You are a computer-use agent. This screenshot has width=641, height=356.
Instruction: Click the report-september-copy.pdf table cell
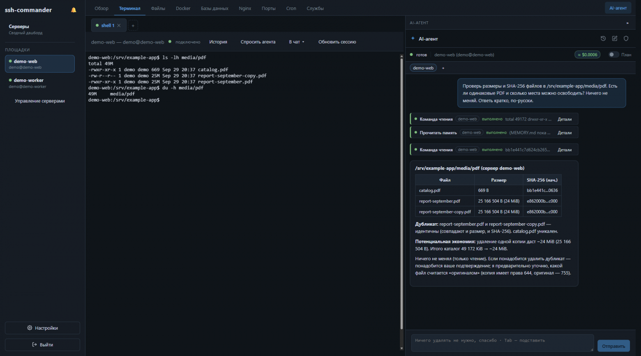point(445,212)
